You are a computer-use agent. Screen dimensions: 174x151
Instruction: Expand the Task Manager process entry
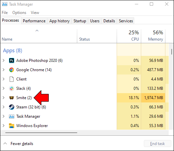click(x=4, y=116)
